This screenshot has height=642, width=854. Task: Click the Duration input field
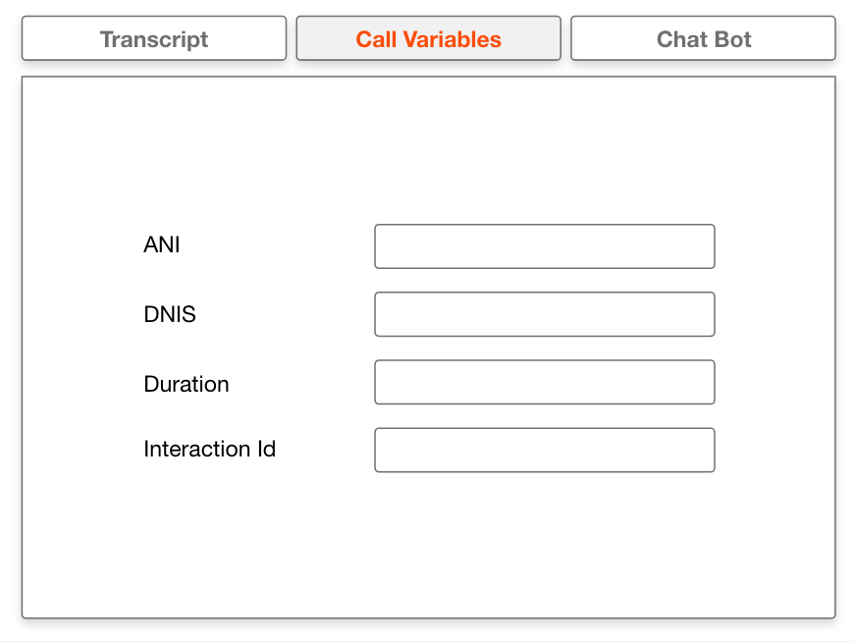[x=544, y=382]
